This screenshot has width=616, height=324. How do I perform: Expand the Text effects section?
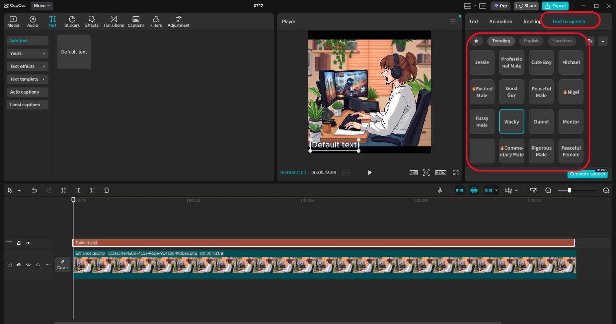[27, 66]
